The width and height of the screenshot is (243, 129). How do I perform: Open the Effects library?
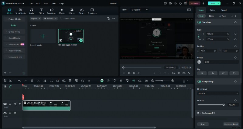point(62,11)
